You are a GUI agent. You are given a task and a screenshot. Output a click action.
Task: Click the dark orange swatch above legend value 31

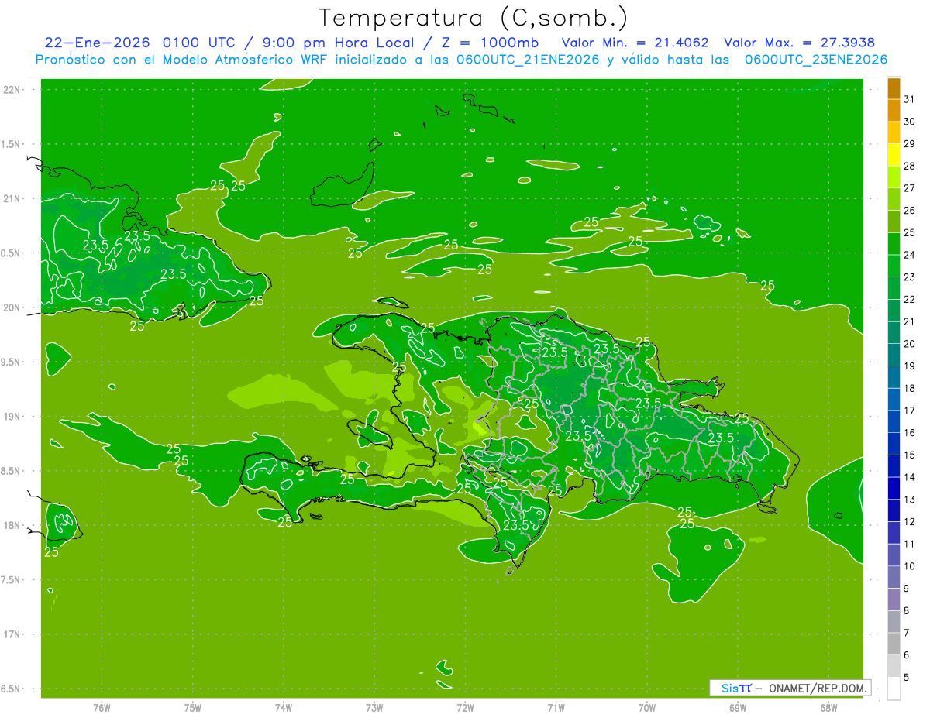coord(894,88)
